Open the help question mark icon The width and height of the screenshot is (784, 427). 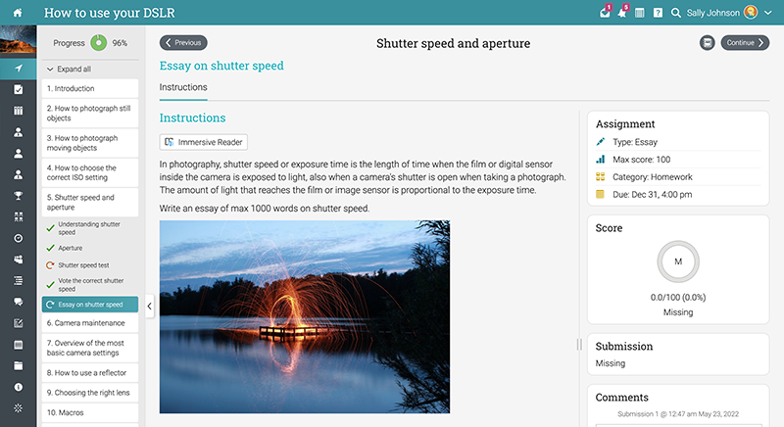[658, 13]
